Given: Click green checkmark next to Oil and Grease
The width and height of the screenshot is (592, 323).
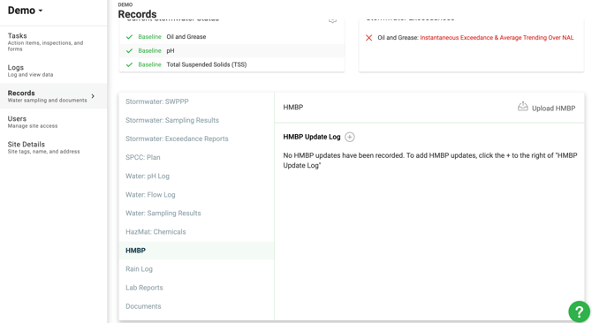Looking at the screenshot, I should tap(129, 37).
